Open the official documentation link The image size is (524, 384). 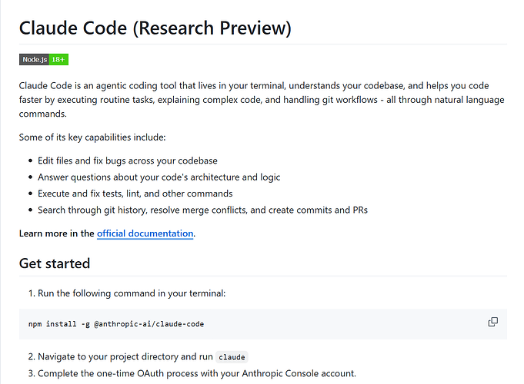(x=145, y=233)
